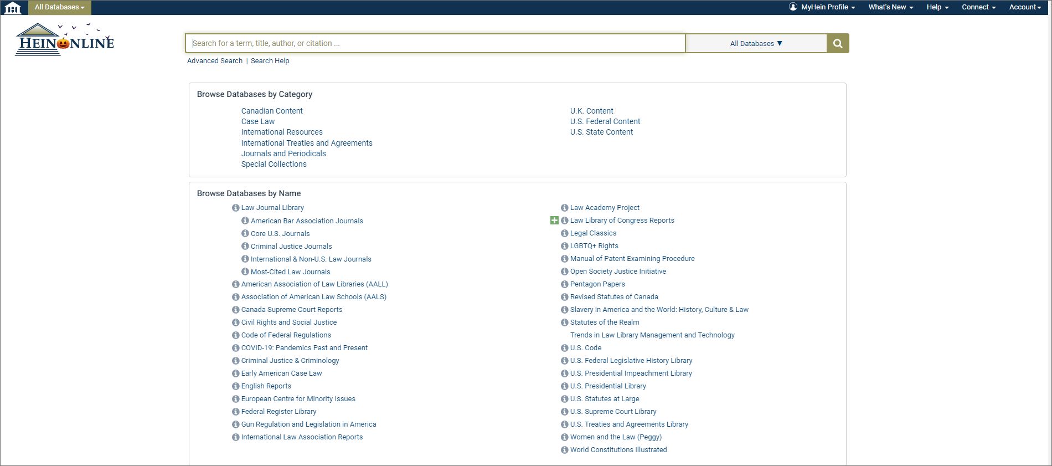Browse the U.S. Federal Content category
1052x466 pixels.
coord(605,121)
